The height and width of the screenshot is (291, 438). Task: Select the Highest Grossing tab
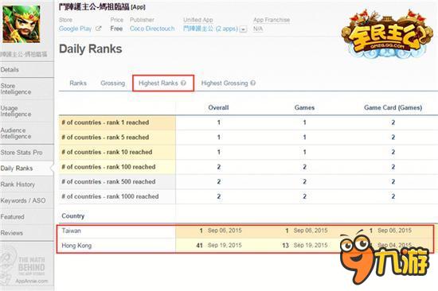(229, 83)
